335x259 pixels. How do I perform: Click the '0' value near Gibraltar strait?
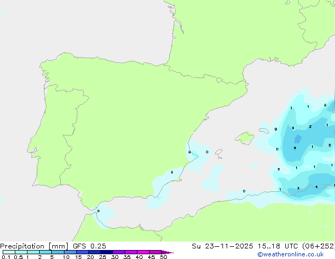(x=98, y=211)
